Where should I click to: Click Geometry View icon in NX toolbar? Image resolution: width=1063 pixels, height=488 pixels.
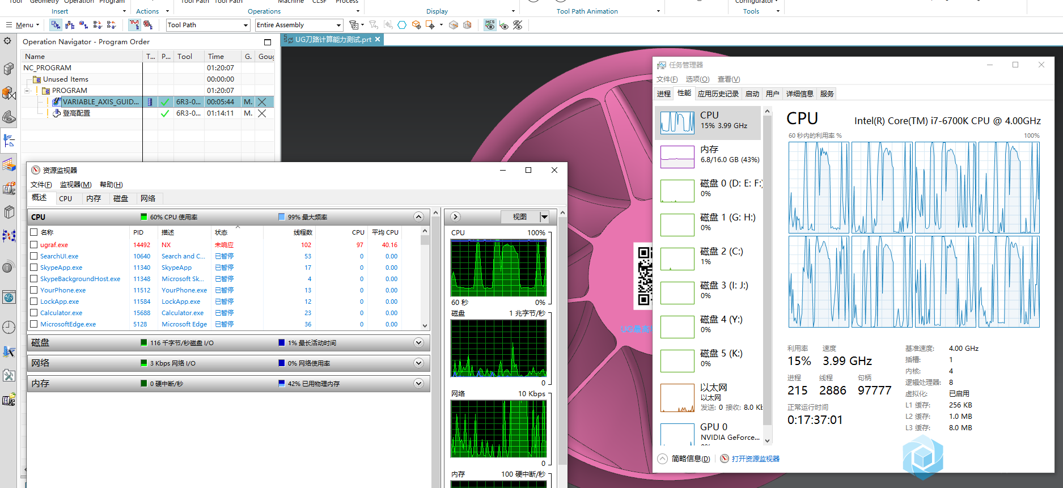tap(83, 25)
